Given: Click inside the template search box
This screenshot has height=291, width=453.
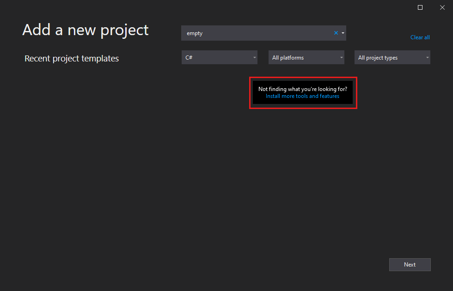Looking at the screenshot, I should coord(259,33).
